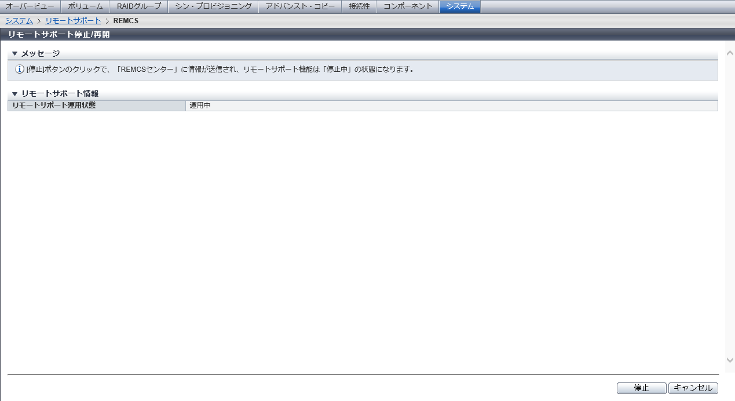
Task: Navigate to the リモートサポート breadcrumb link
Action: click(73, 21)
